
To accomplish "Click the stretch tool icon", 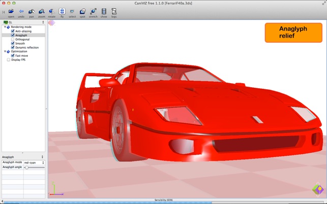I will [x=93, y=12].
